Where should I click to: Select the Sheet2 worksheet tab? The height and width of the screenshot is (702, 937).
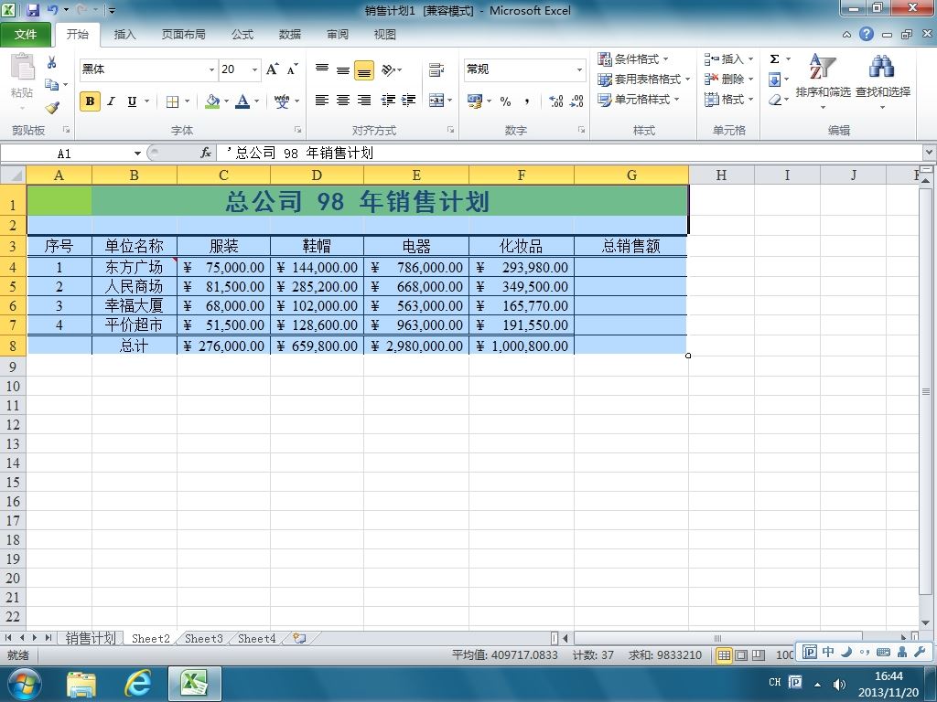pos(151,639)
